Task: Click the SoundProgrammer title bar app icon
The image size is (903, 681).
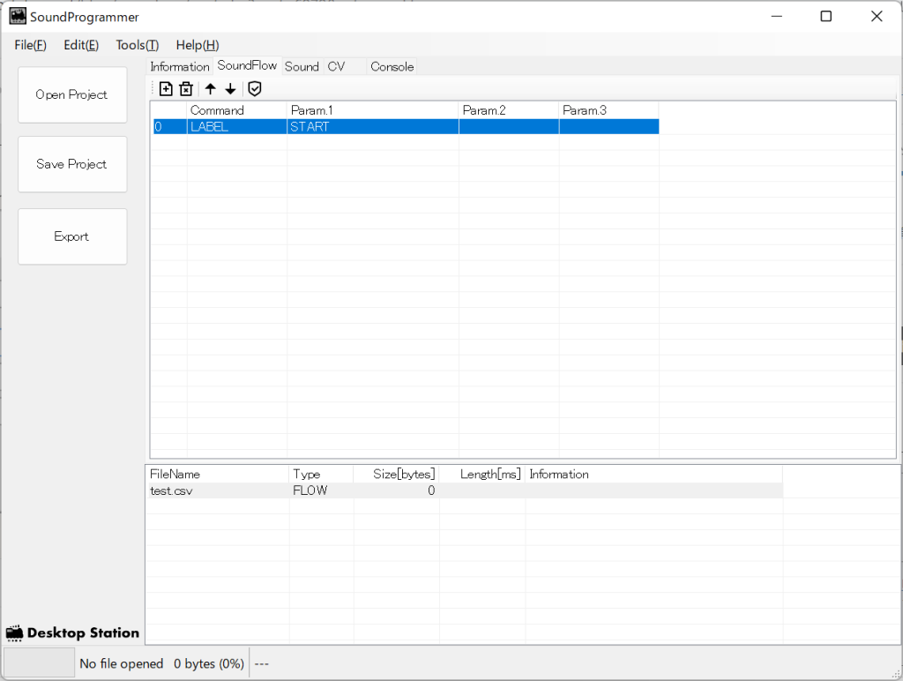Action: pyautogui.click(x=18, y=17)
